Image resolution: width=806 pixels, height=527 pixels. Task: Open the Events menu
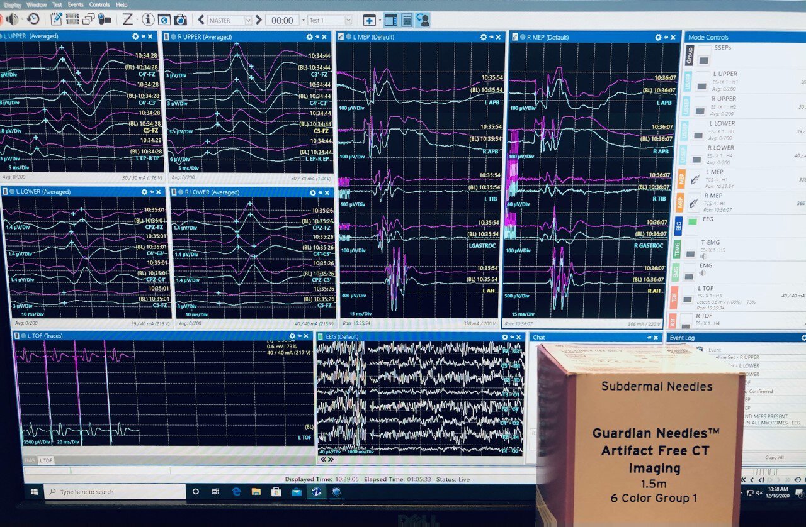76,4
